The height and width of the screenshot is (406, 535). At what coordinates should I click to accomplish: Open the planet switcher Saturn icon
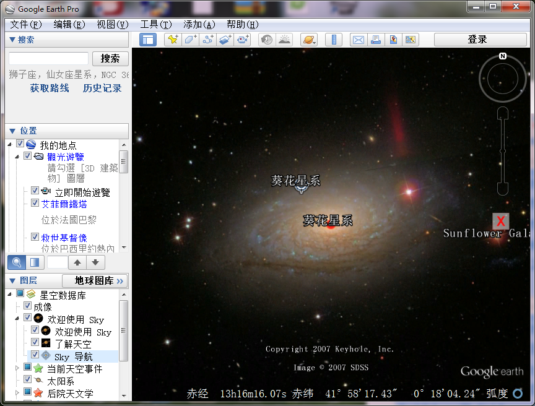309,40
